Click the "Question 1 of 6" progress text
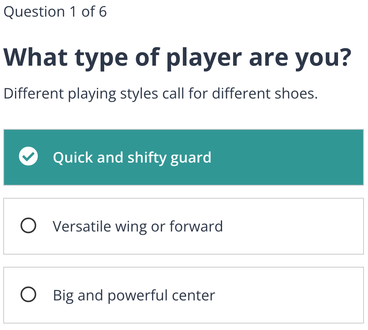This screenshot has height=330, width=368. click(x=55, y=12)
